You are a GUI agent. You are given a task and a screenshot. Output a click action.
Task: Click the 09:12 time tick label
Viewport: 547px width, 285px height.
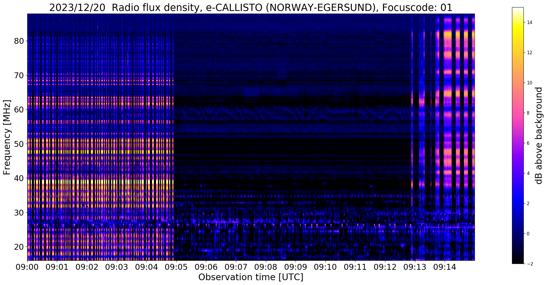(x=385, y=267)
